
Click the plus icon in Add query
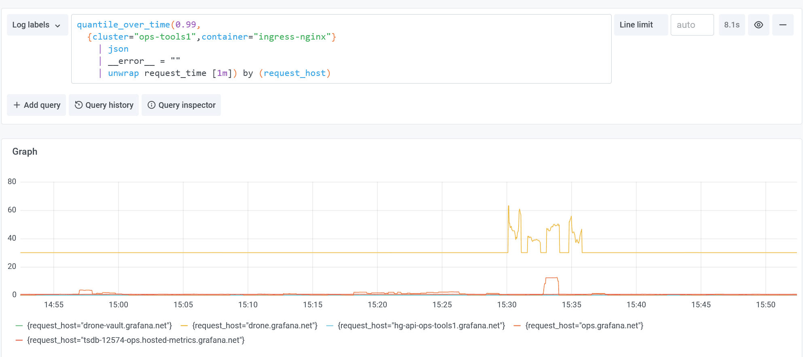17,105
